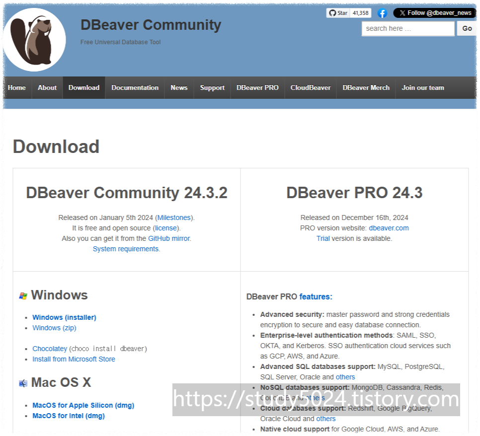Click the Mac OS X section heading
Image resolution: width=480 pixels, height=436 pixels.
pos(61,382)
